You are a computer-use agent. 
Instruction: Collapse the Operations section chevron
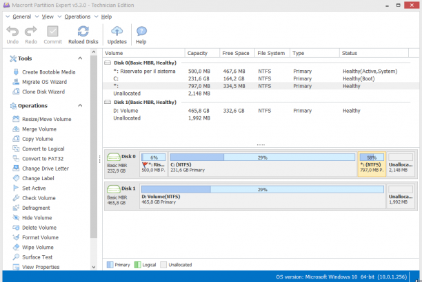click(x=80, y=105)
